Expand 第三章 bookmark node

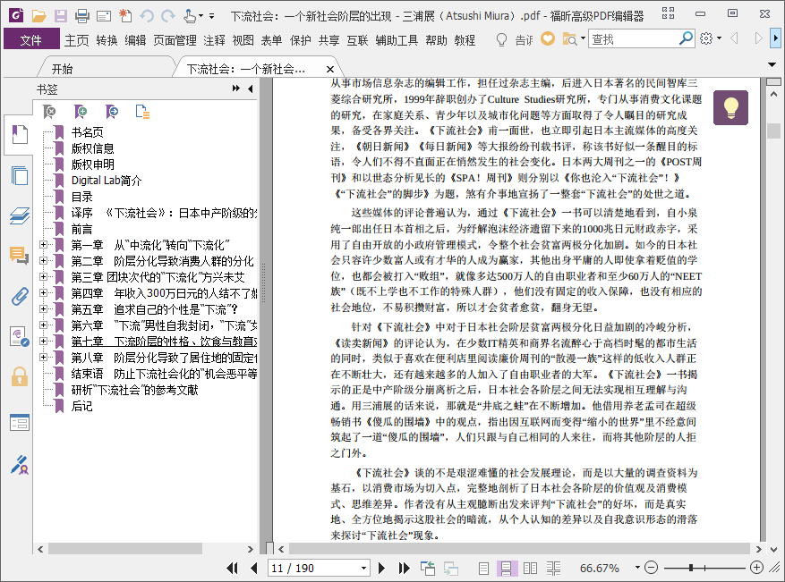(x=43, y=276)
